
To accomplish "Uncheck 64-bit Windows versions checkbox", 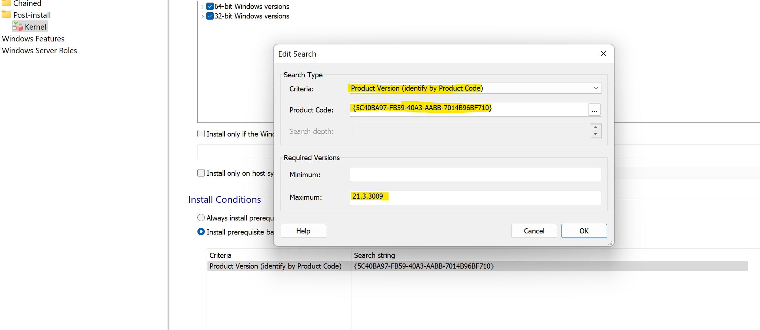I will (210, 6).
